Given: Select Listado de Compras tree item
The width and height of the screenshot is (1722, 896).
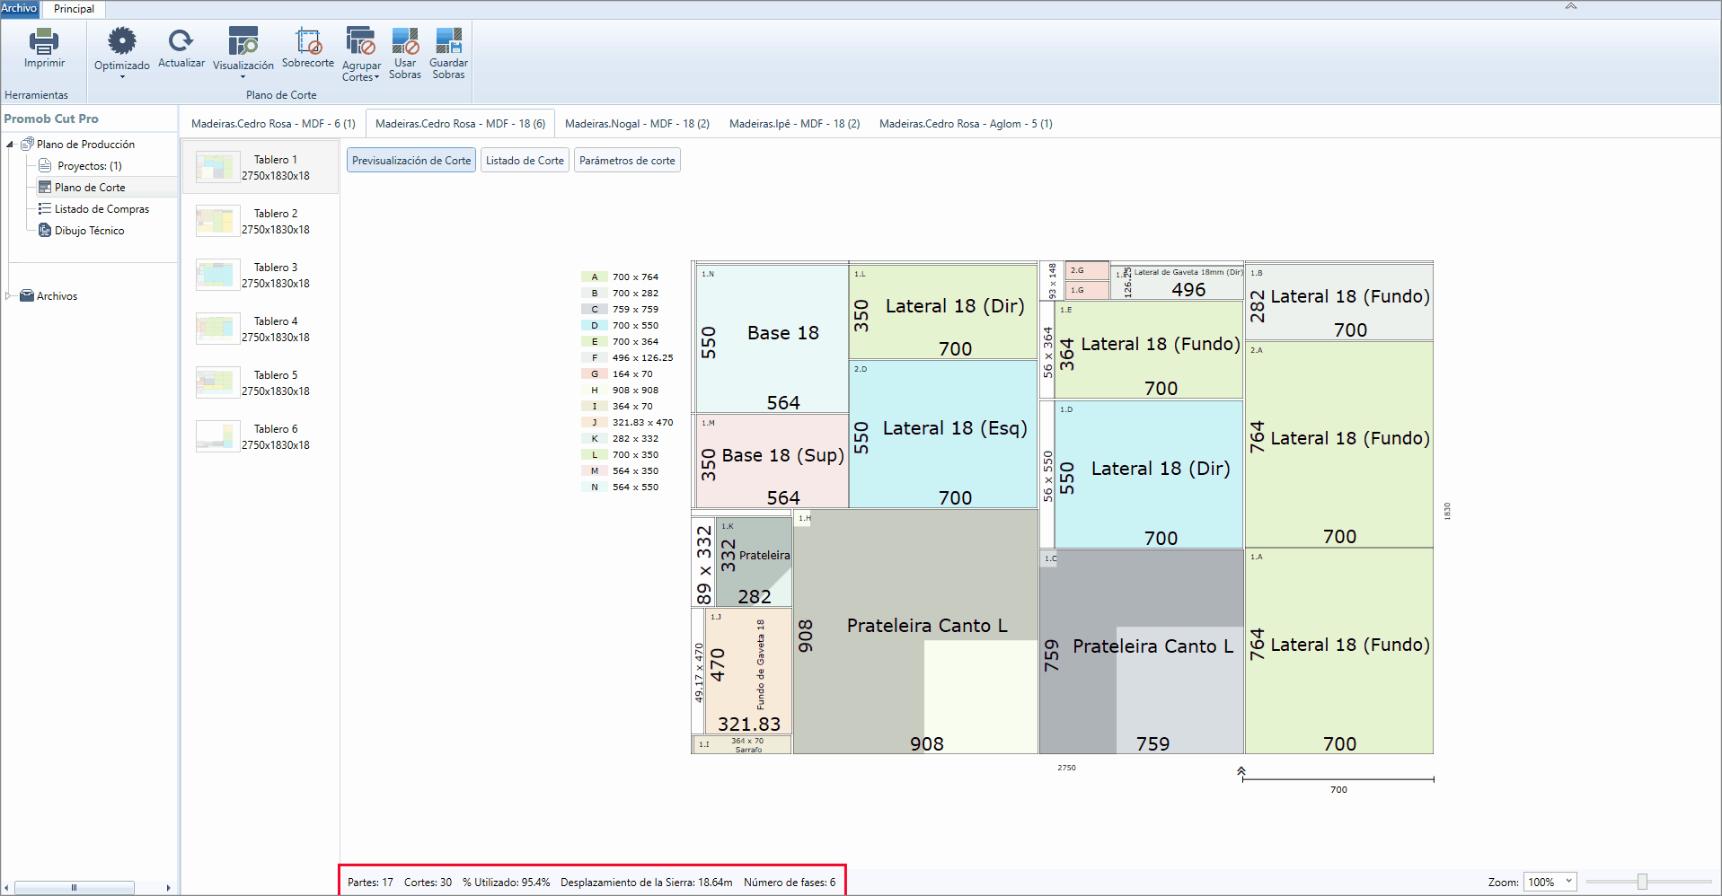Looking at the screenshot, I should tap(102, 209).
